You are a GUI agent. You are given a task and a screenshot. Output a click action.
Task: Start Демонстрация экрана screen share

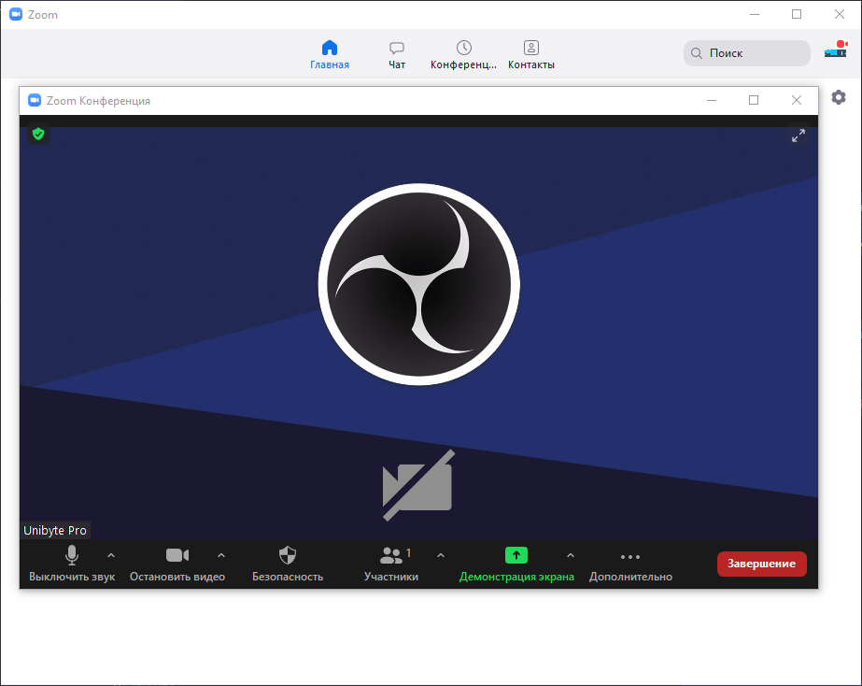[516, 564]
